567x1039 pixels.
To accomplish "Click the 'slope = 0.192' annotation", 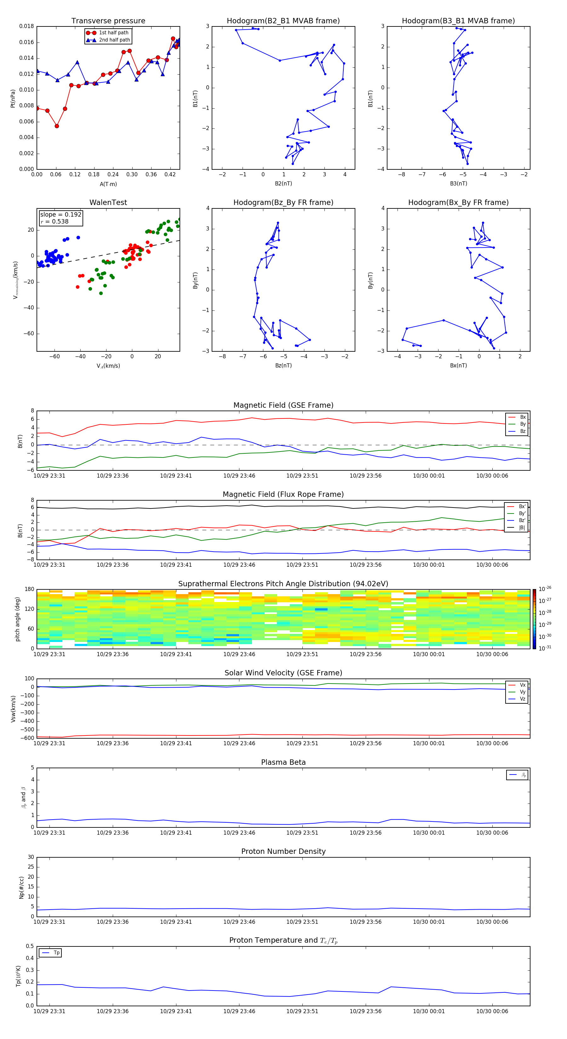I will click(x=60, y=215).
